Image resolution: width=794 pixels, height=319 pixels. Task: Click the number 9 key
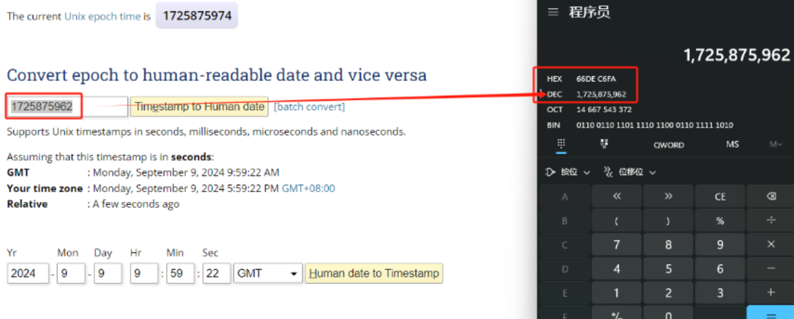point(720,245)
